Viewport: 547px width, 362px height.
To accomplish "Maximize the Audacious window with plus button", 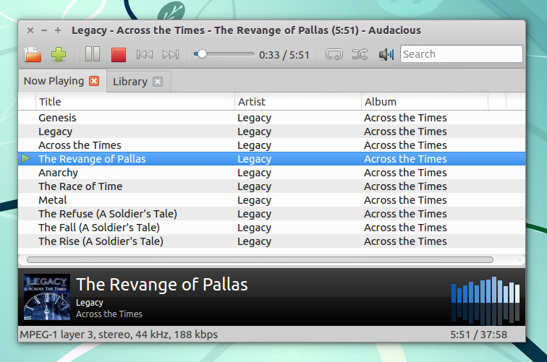I will pos(58,30).
